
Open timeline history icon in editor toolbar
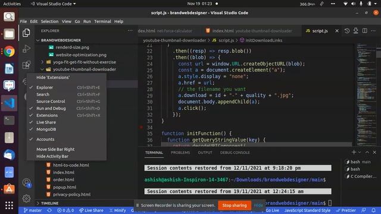pos(347,31)
